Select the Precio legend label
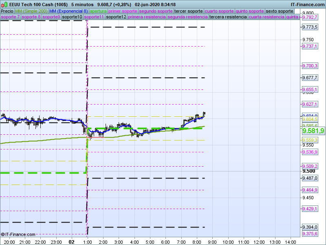Screen dimensions: 326x245 (7, 11)
